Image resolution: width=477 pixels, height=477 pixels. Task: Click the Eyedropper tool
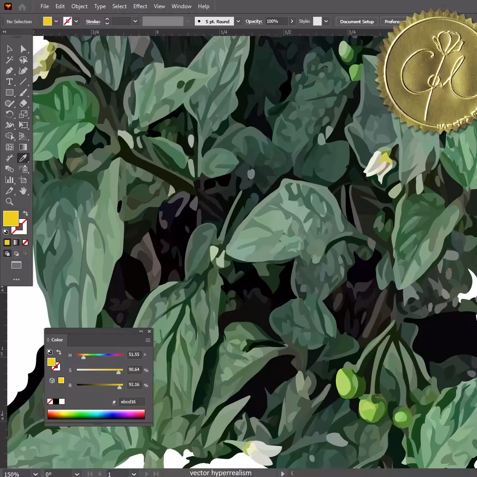(x=23, y=158)
